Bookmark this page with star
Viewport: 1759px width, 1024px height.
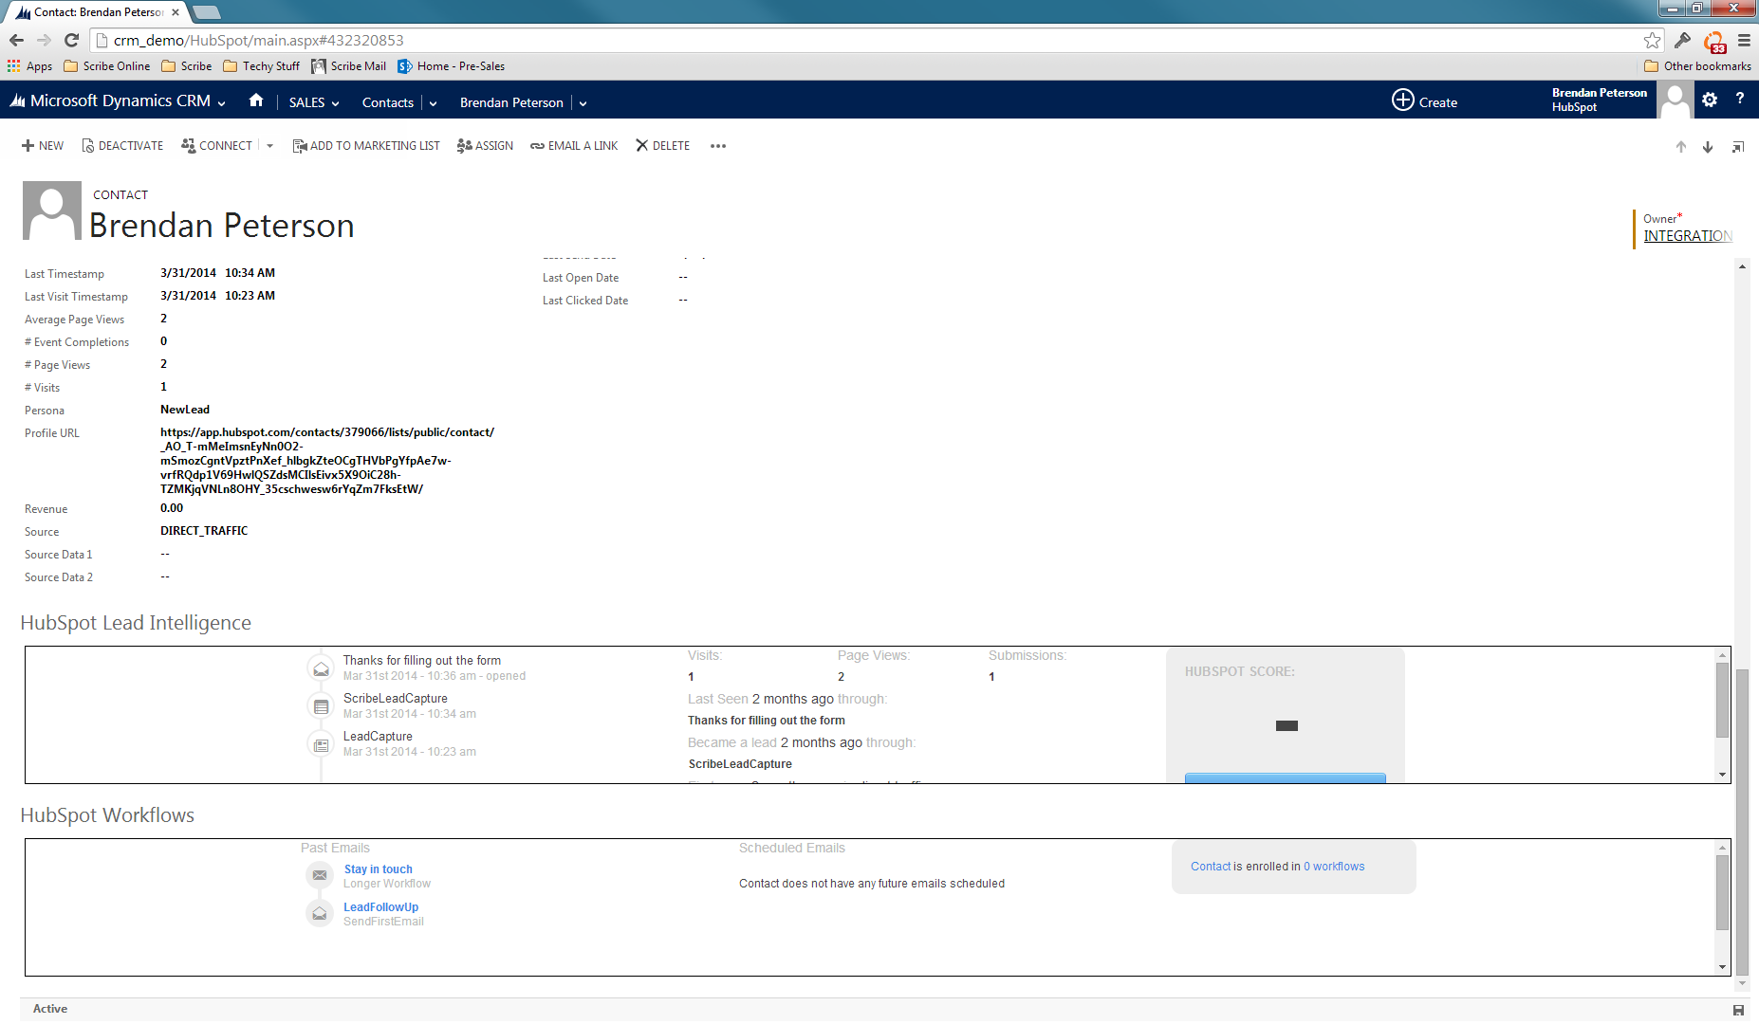coord(1653,40)
